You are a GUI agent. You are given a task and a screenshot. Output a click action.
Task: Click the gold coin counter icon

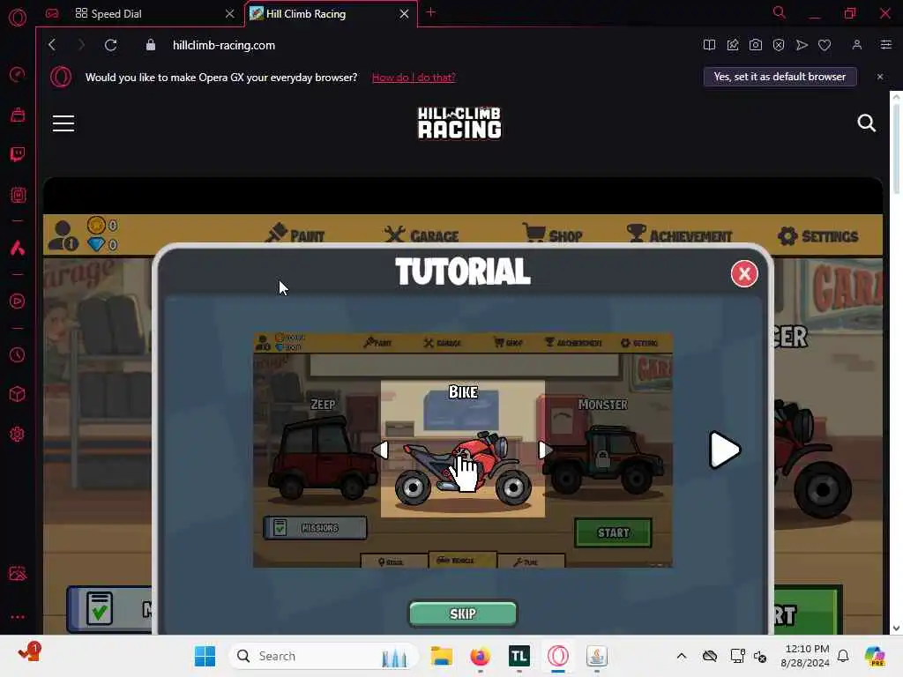coord(96,225)
